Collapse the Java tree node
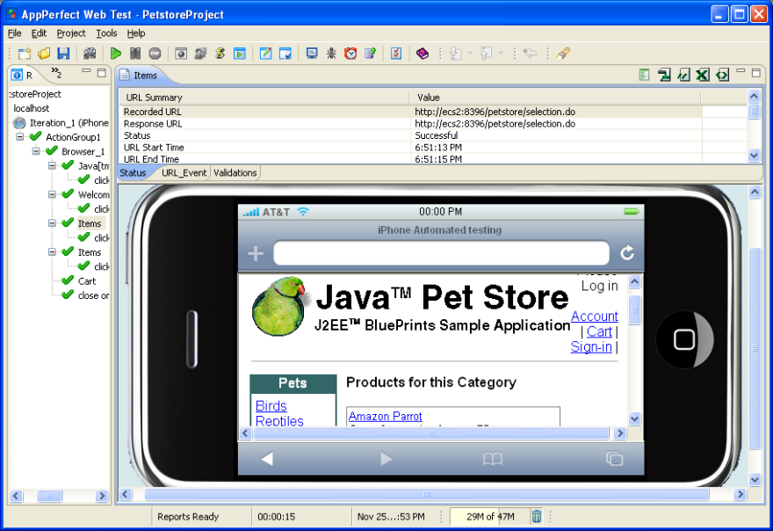773x531 pixels. coord(52,165)
